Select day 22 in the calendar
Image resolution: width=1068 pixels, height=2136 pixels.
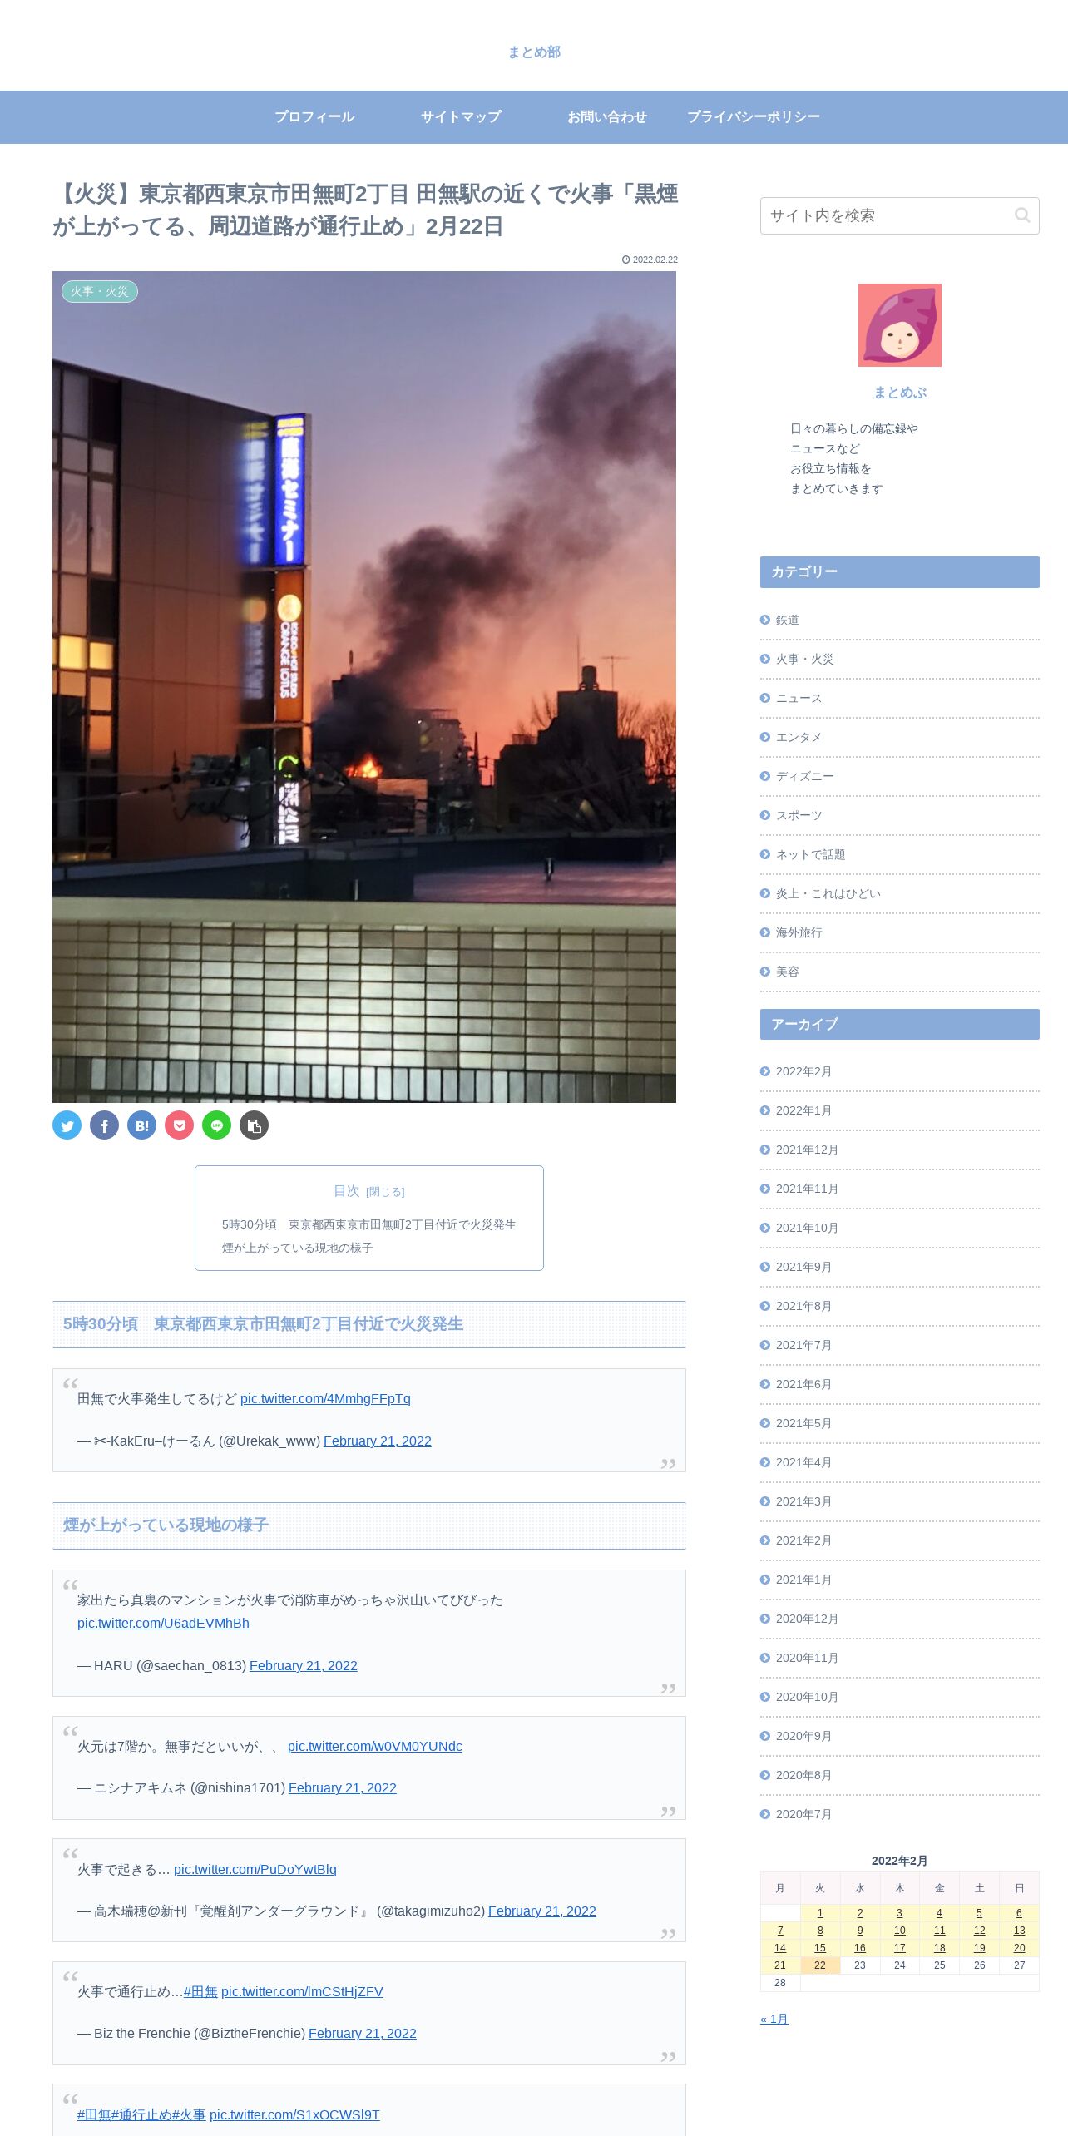[x=820, y=1965]
